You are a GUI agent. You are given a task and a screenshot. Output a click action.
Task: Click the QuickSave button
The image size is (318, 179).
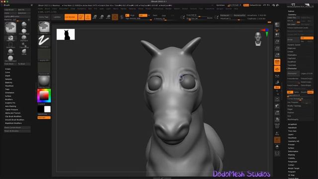click(x=220, y=5)
